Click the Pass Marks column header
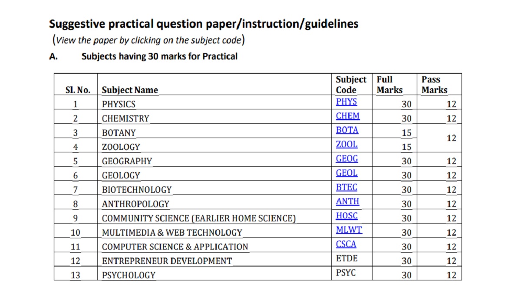 coord(434,85)
